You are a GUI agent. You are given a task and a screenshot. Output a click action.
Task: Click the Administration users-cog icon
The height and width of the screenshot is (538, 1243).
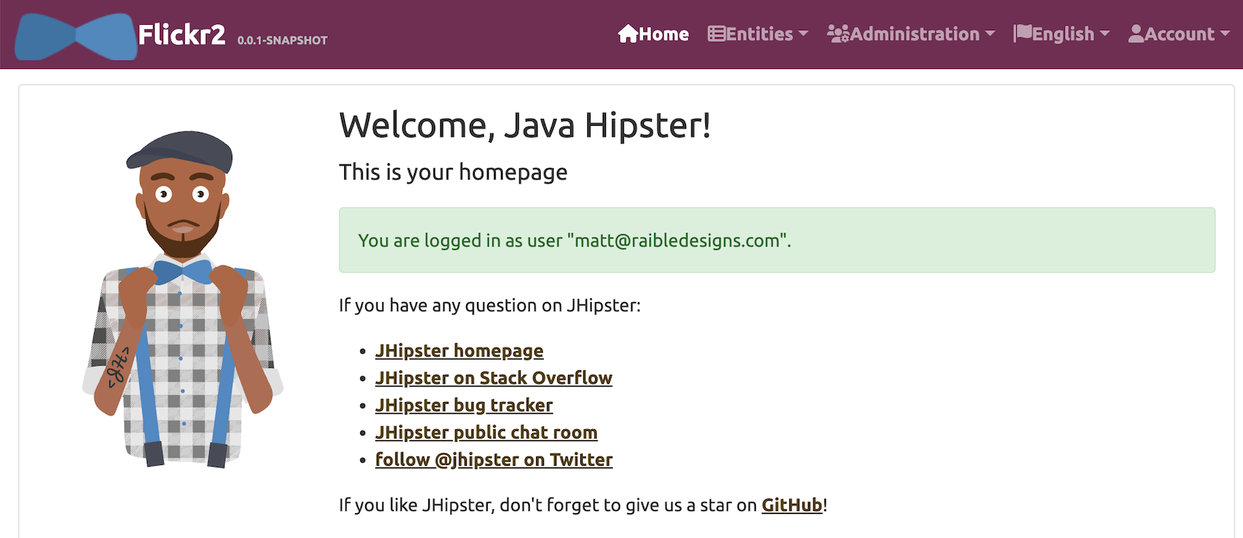point(837,34)
